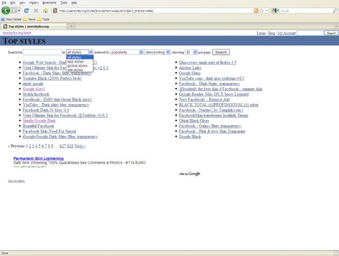339x256 pixels.
Task: Go to the browser Home icon
Action: click(x=46, y=11)
